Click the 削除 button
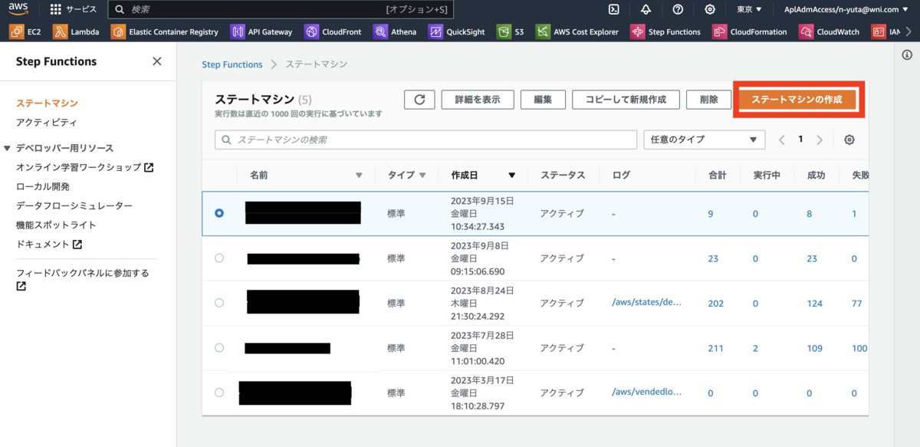This screenshot has height=447, width=920. coord(709,100)
